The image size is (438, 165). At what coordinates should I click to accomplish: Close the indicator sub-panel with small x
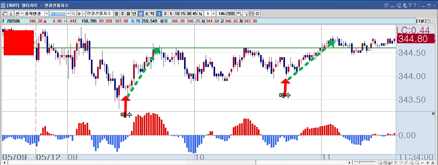click(x=434, y=114)
